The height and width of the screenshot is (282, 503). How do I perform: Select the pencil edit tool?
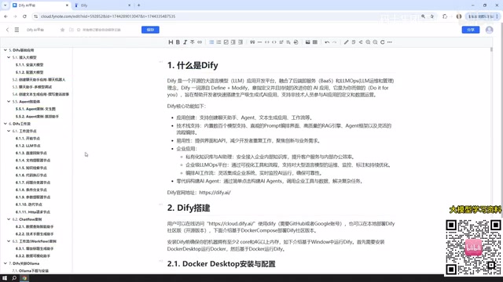(x=346, y=42)
